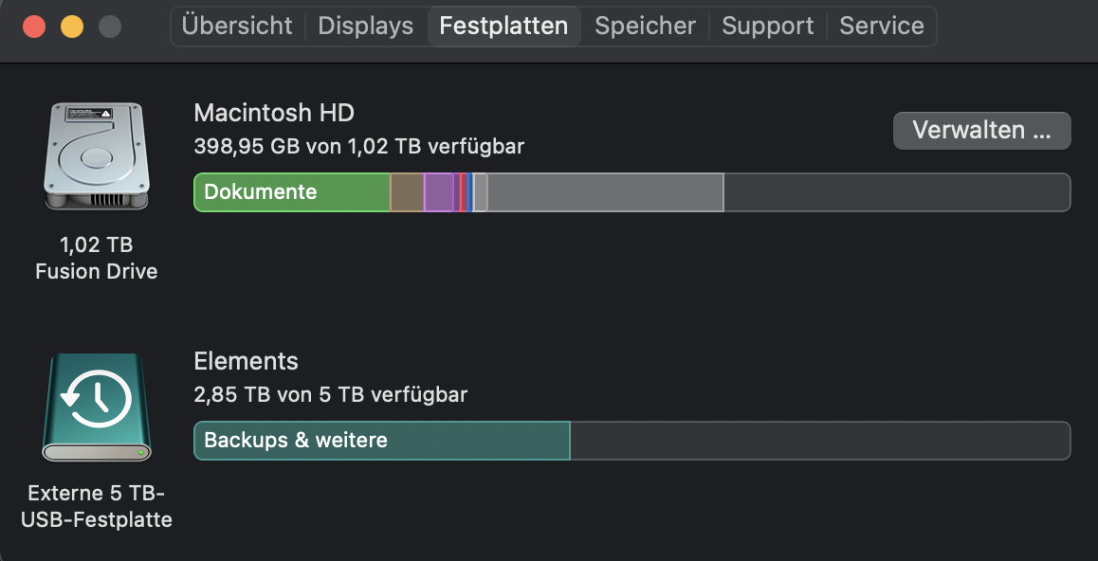Click the Backups & weitere segment
Screen dimensions: 1098x561
click(381, 441)
